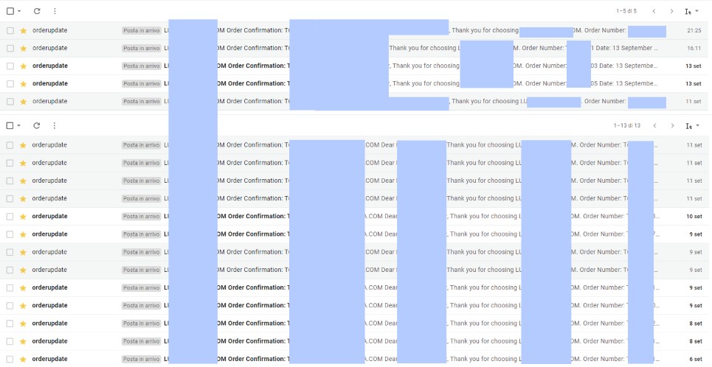This screenshot has width=712, height=367.
Task: Go to previous page of 1–13 di 13 list
Action: click(654, 126)
